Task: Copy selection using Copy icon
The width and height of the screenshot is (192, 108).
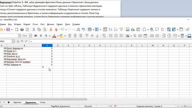Action: (x=39, y=29)
